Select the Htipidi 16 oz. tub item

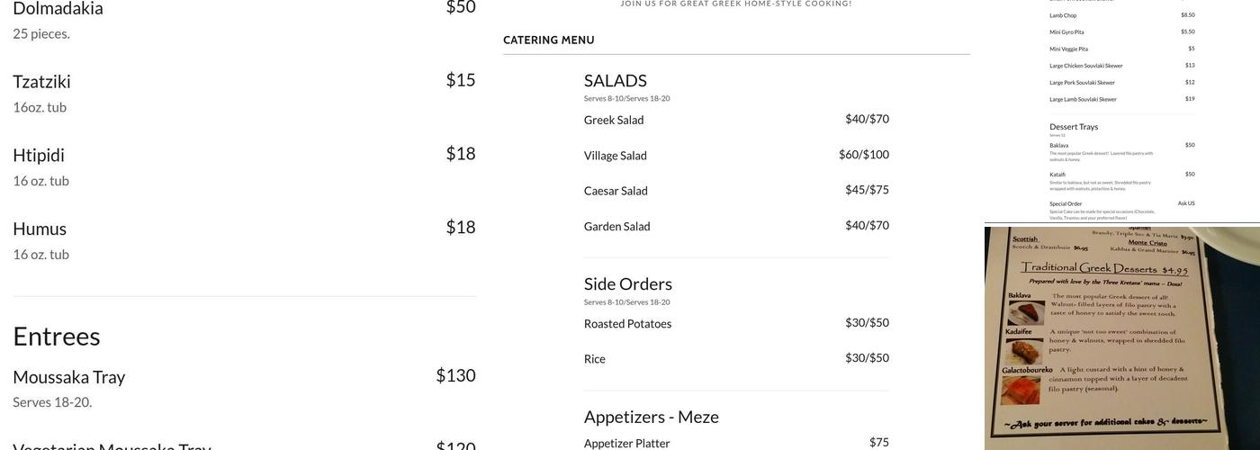coord(39,156)
